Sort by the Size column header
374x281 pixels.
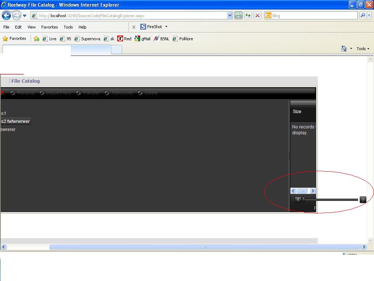297,112
